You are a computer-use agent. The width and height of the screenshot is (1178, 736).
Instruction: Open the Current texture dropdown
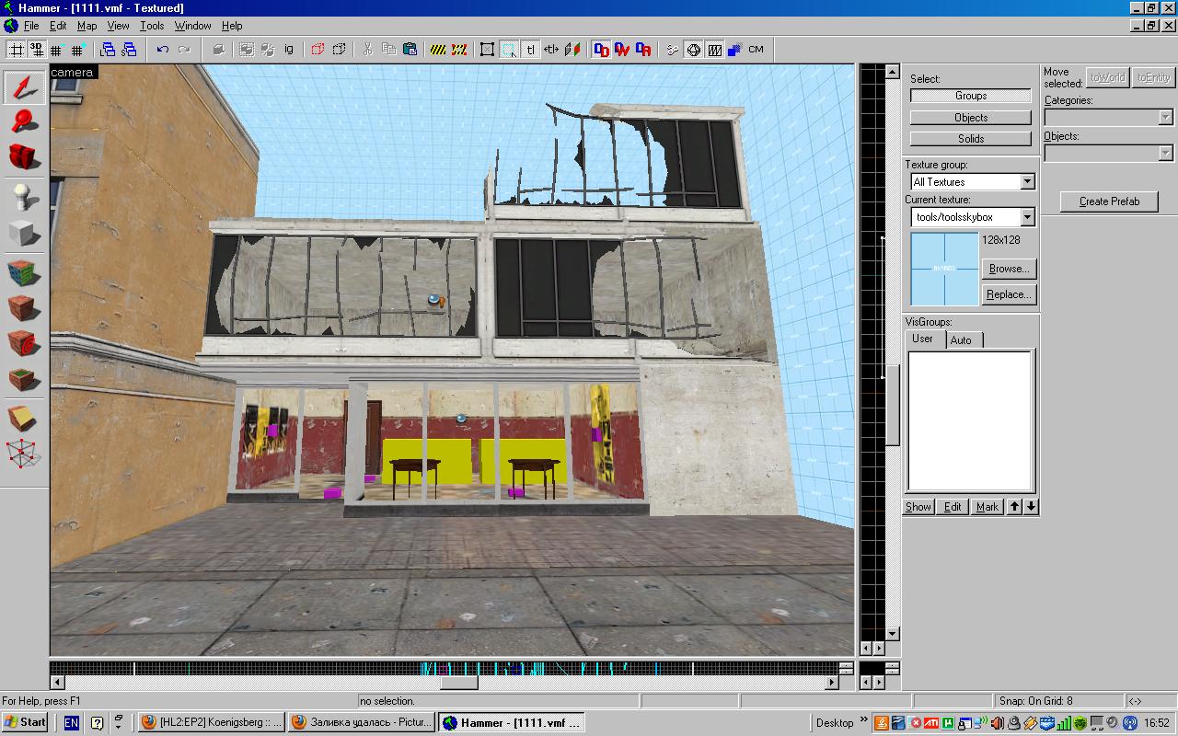click(x=1028, y=217)
